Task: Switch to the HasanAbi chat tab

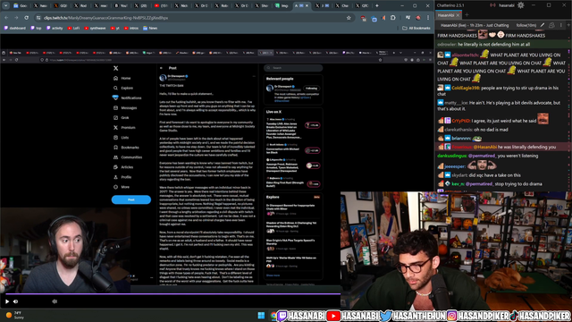Action: (446, 15)
